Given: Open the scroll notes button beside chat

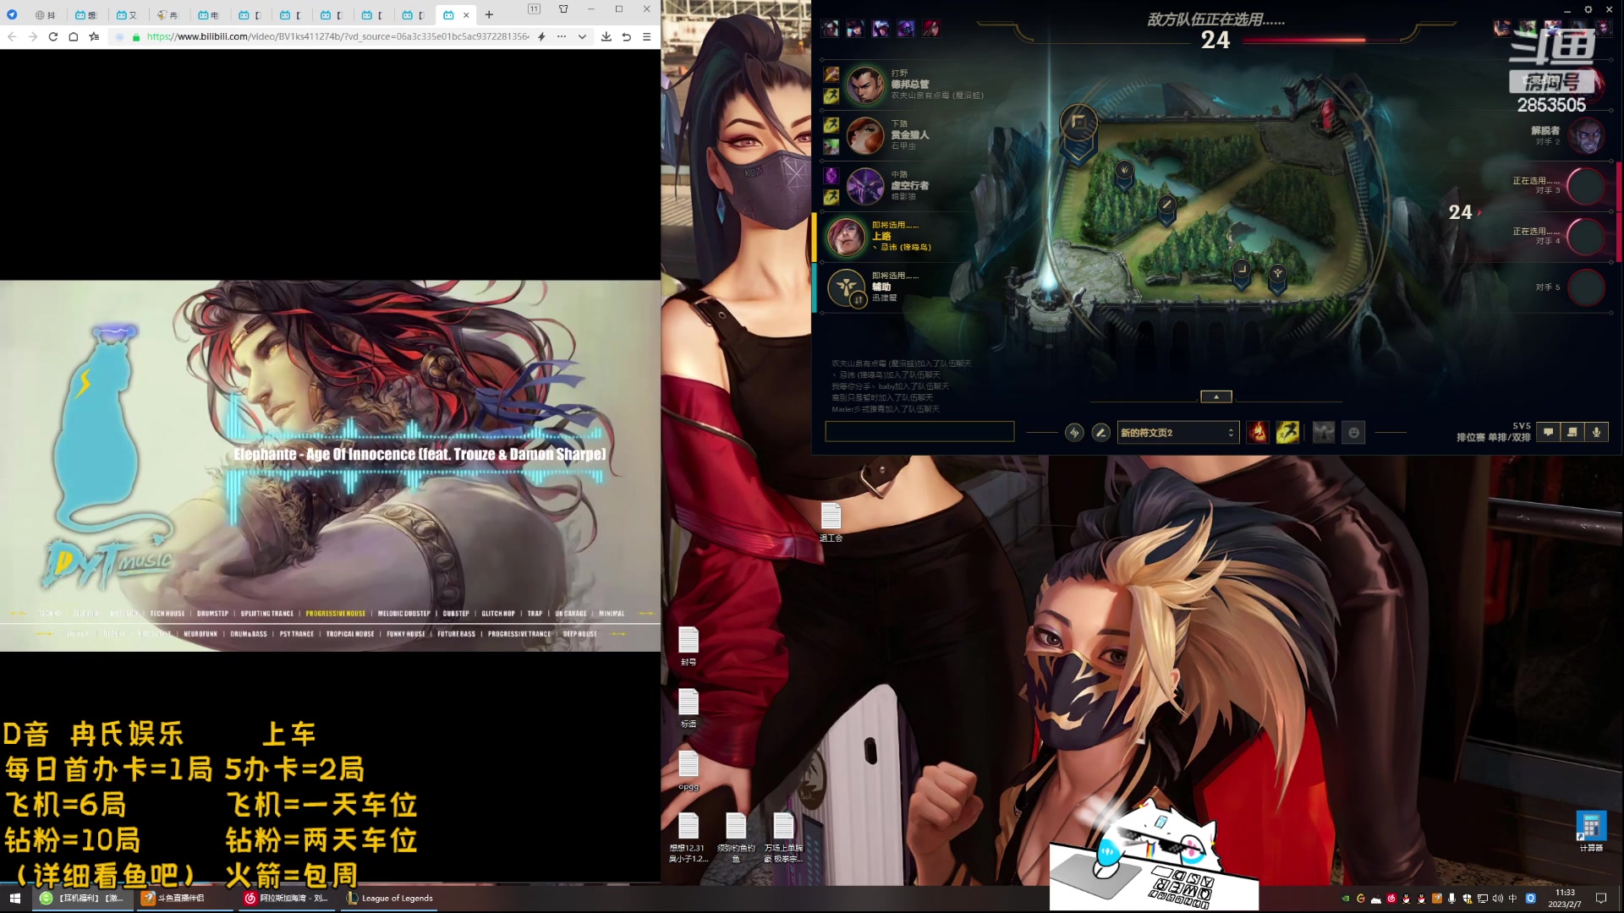Looking at the screenshot, I should tap(1572, 432).
